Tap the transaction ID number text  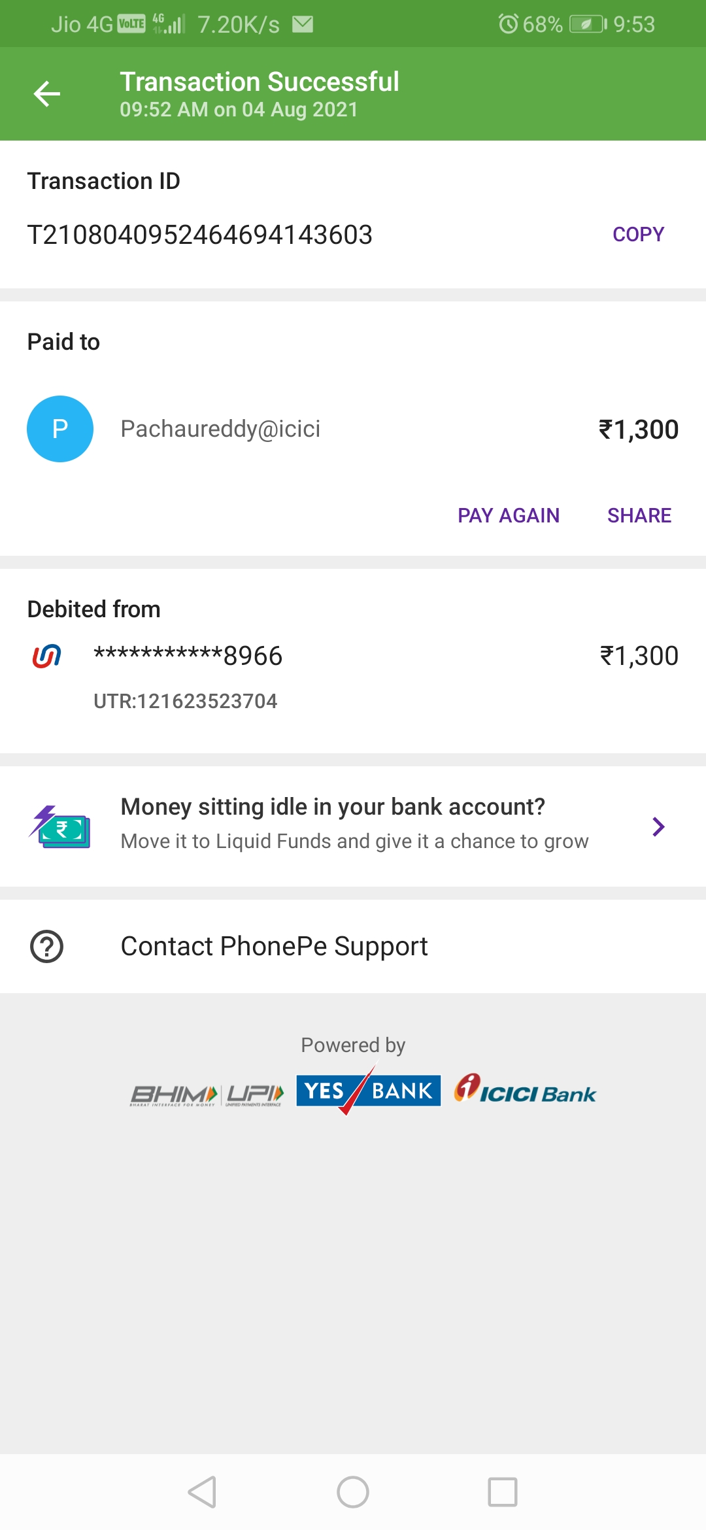click(199, 235)
